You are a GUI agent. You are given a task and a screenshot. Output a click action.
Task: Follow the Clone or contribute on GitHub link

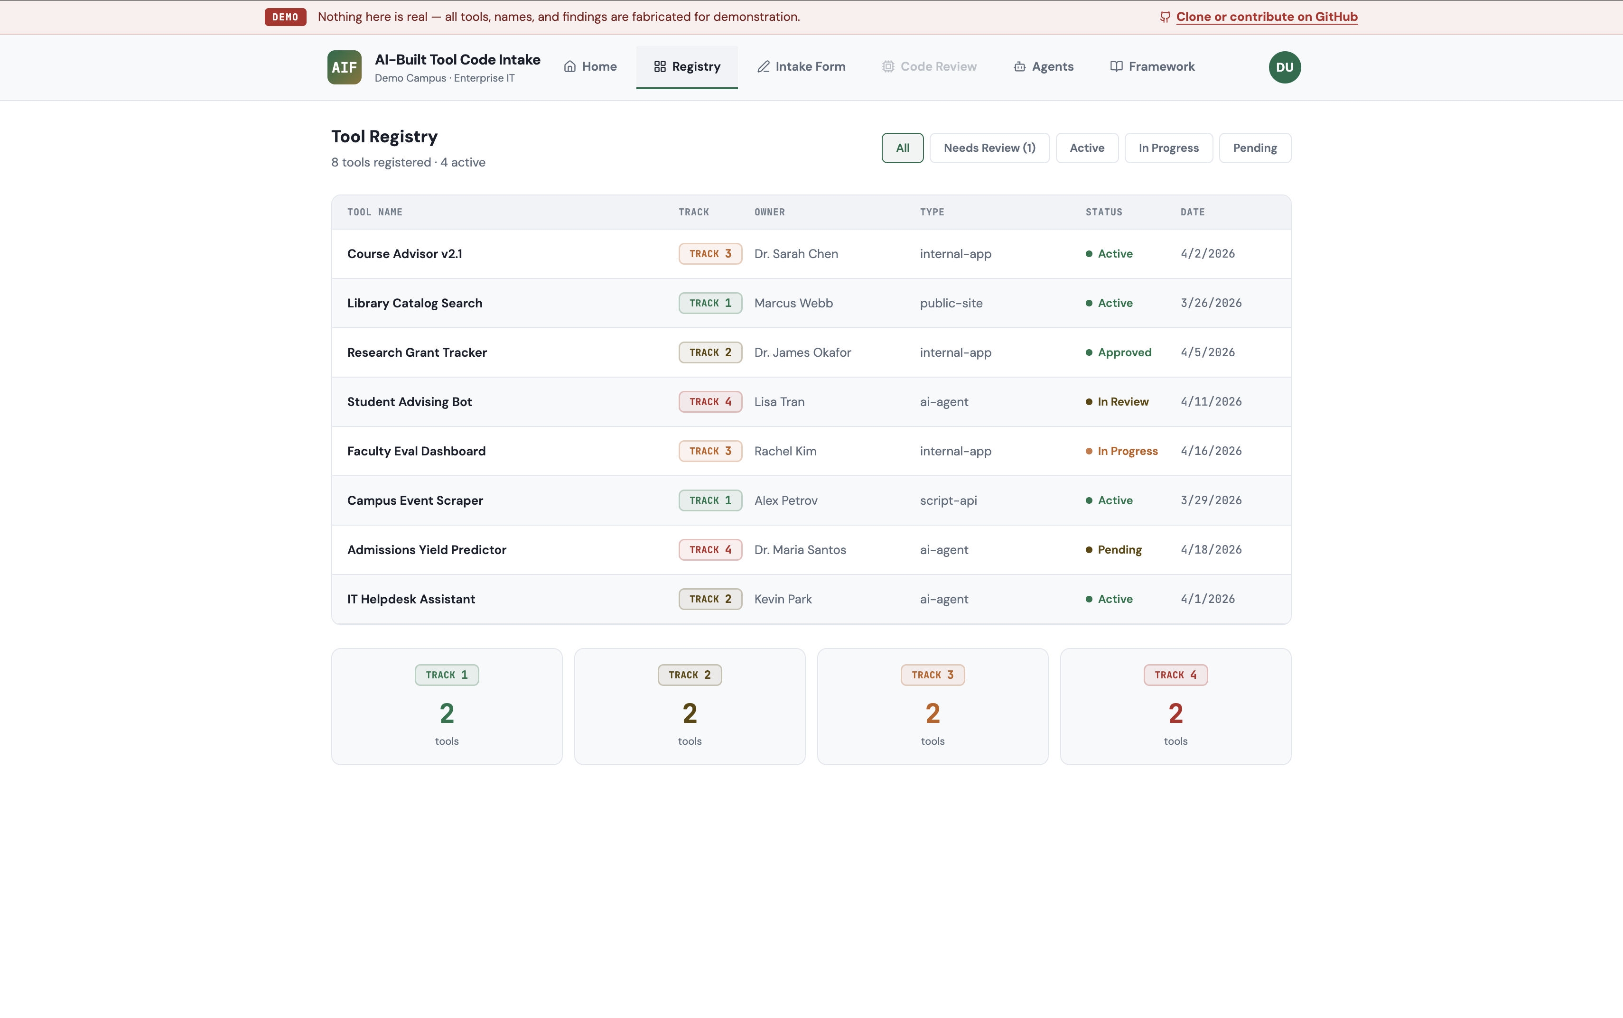click(1265, 17)
